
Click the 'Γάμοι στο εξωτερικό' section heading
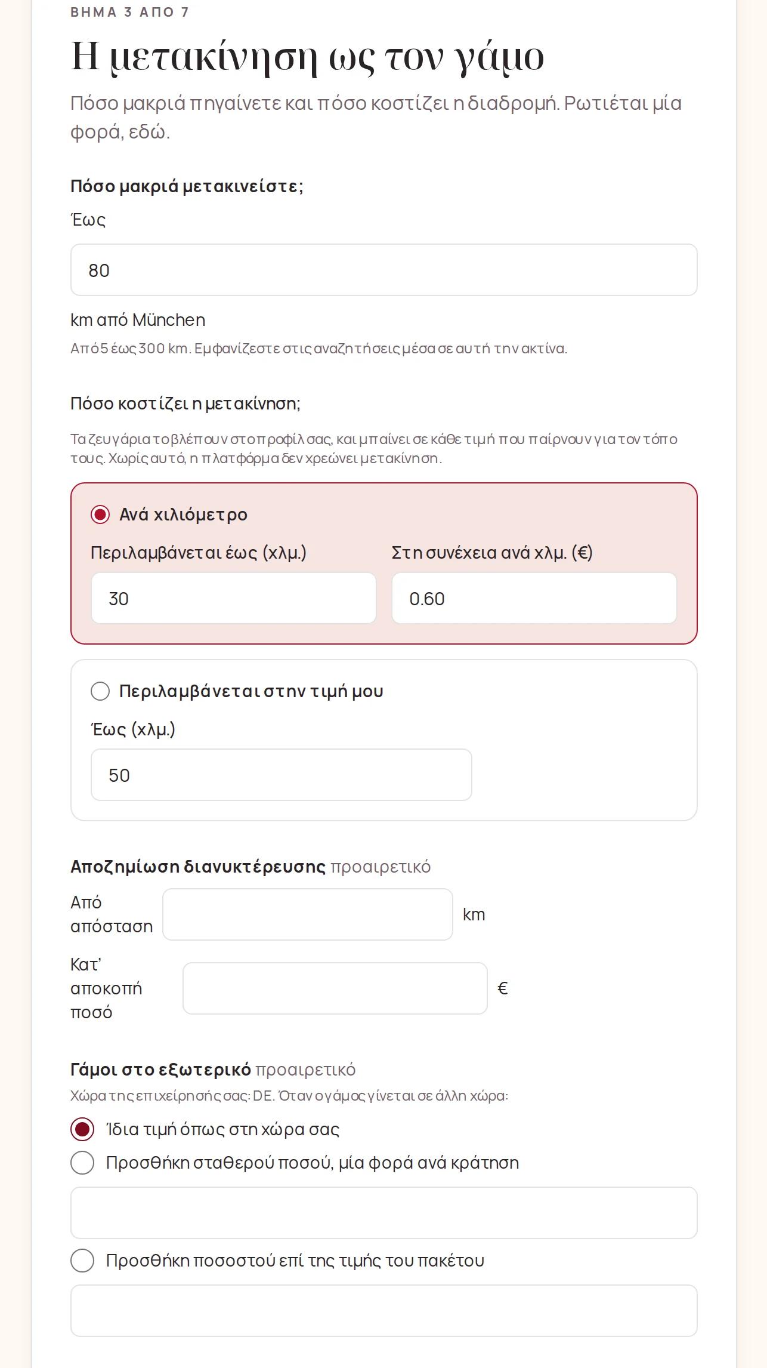160,1070
